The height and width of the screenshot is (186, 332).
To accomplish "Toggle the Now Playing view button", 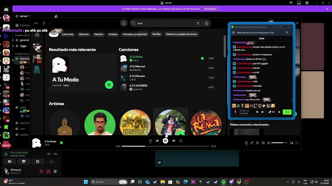I will (x=246, y=143).
